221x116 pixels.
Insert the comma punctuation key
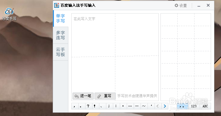(75, 106)
